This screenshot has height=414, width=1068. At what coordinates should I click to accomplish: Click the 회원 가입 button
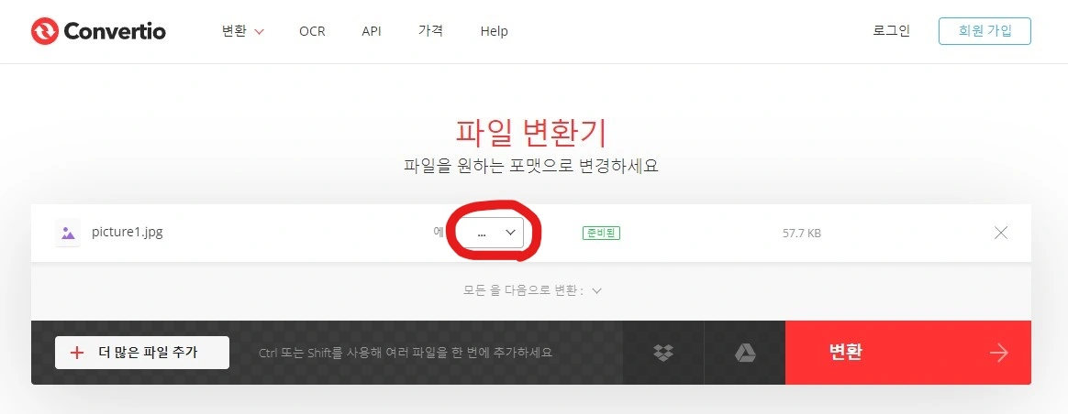coord(985,30)
